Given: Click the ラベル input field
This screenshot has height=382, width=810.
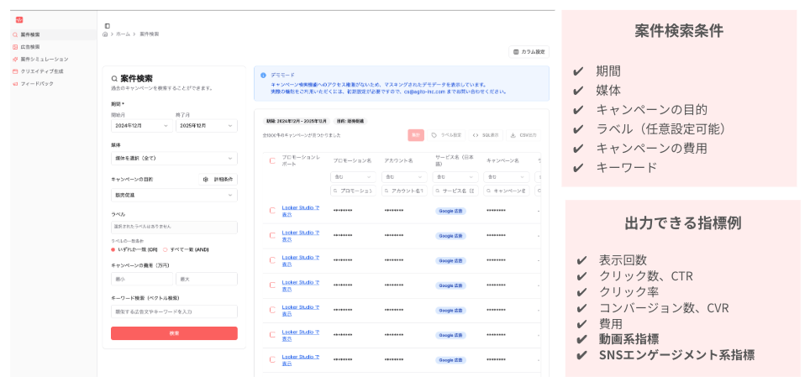Looking at the screenshot, I should tap(174, 228).
